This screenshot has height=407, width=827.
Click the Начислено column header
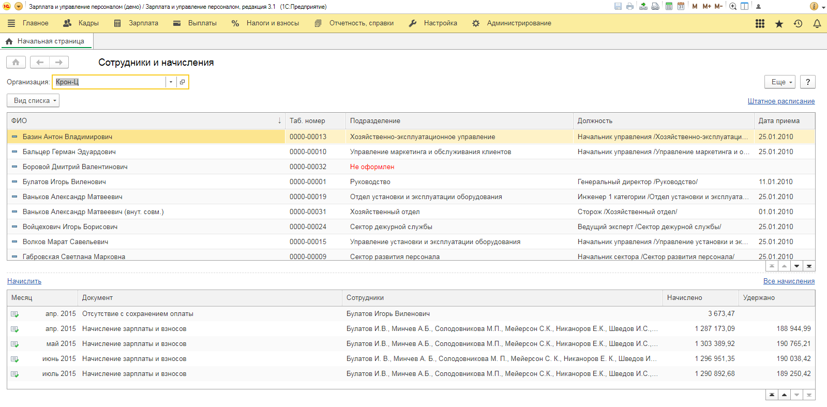pos(700,297)
